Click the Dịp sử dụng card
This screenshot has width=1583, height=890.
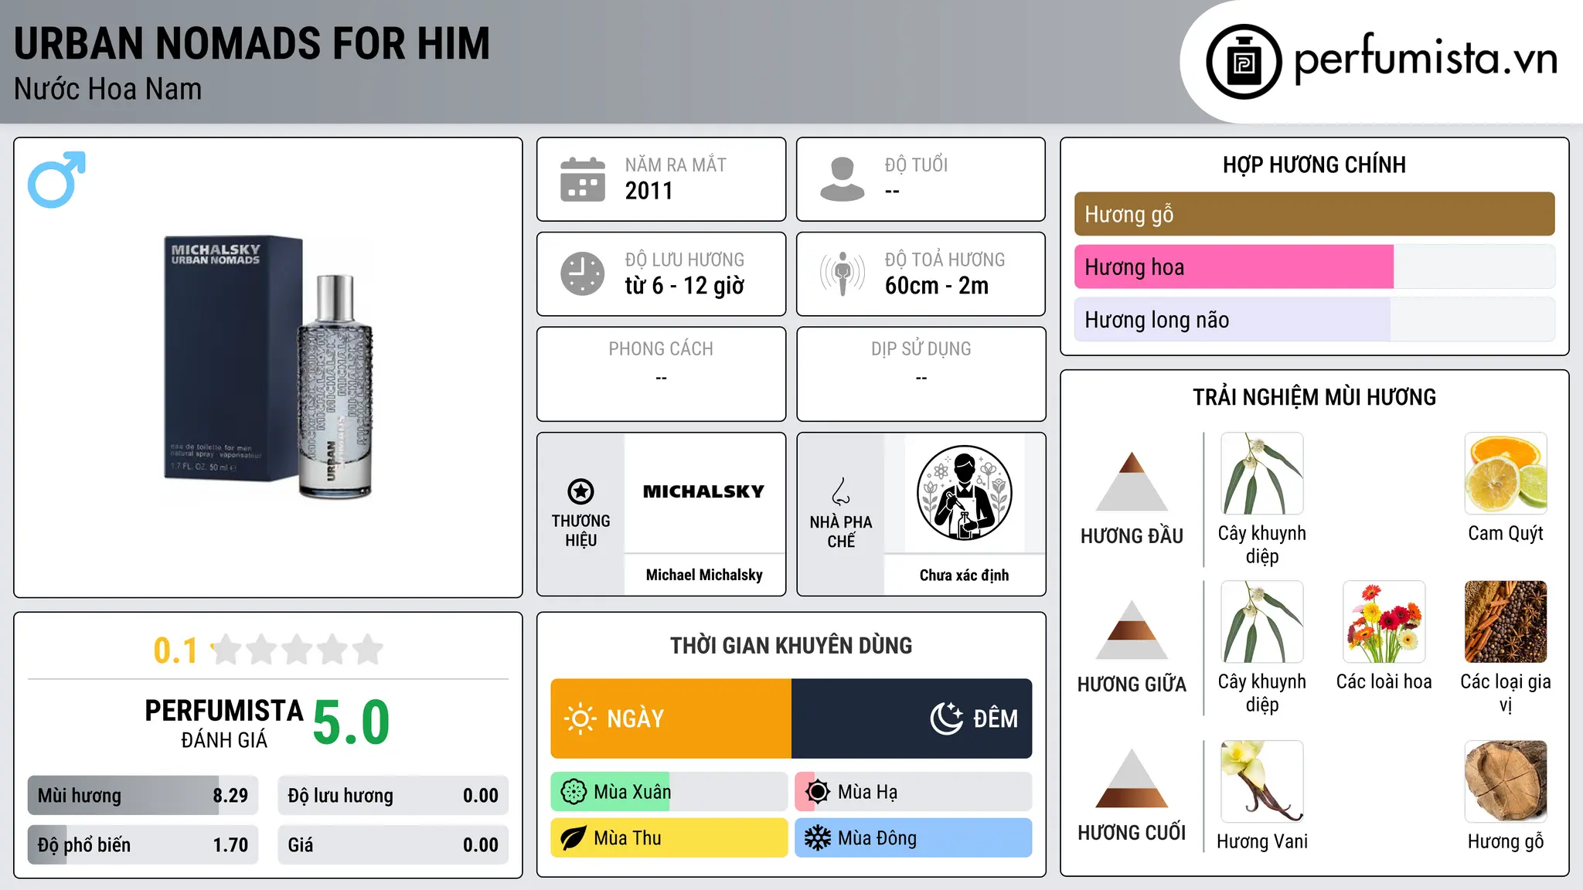921,374
